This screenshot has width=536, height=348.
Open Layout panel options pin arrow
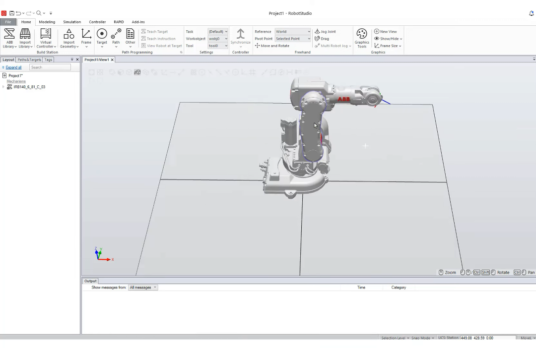point(72,59)
